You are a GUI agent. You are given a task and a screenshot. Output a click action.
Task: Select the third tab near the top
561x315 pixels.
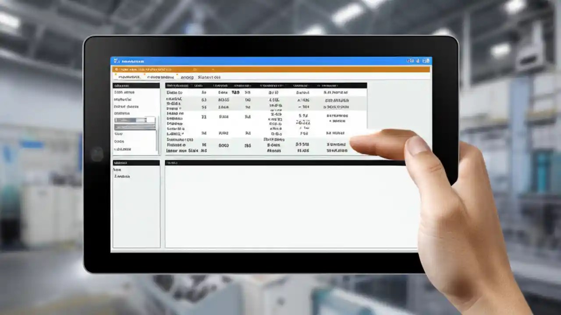187,77
